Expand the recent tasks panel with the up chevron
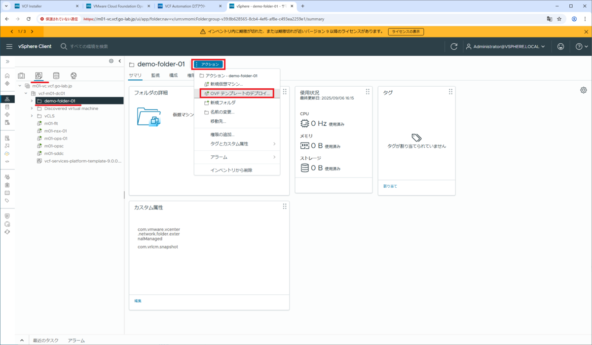The width and height of the screenshot is (592, 345). tap(22, 340)
